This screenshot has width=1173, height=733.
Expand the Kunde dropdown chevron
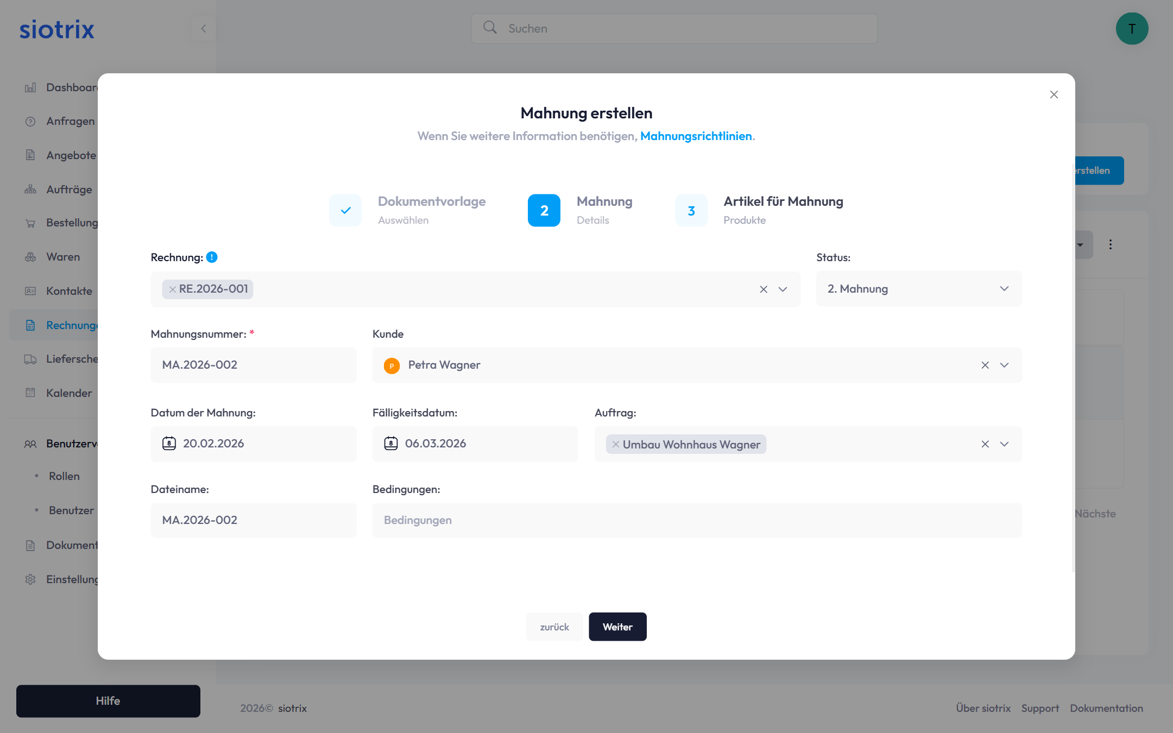pyautogui.click(x=1004, y=365)
